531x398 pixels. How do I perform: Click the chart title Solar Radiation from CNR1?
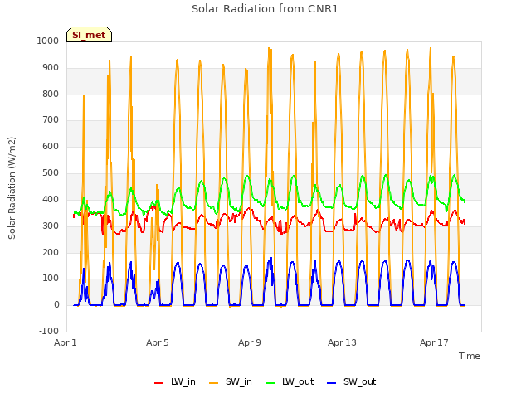pyautogui.click(x=265, y=9)
